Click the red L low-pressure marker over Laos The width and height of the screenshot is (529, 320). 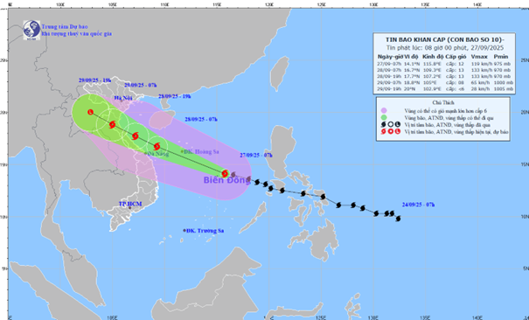(90, 112)
